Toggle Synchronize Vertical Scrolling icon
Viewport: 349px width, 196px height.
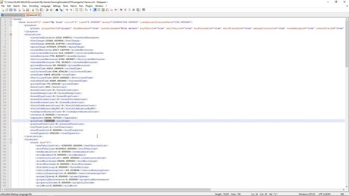click(76, 10)
